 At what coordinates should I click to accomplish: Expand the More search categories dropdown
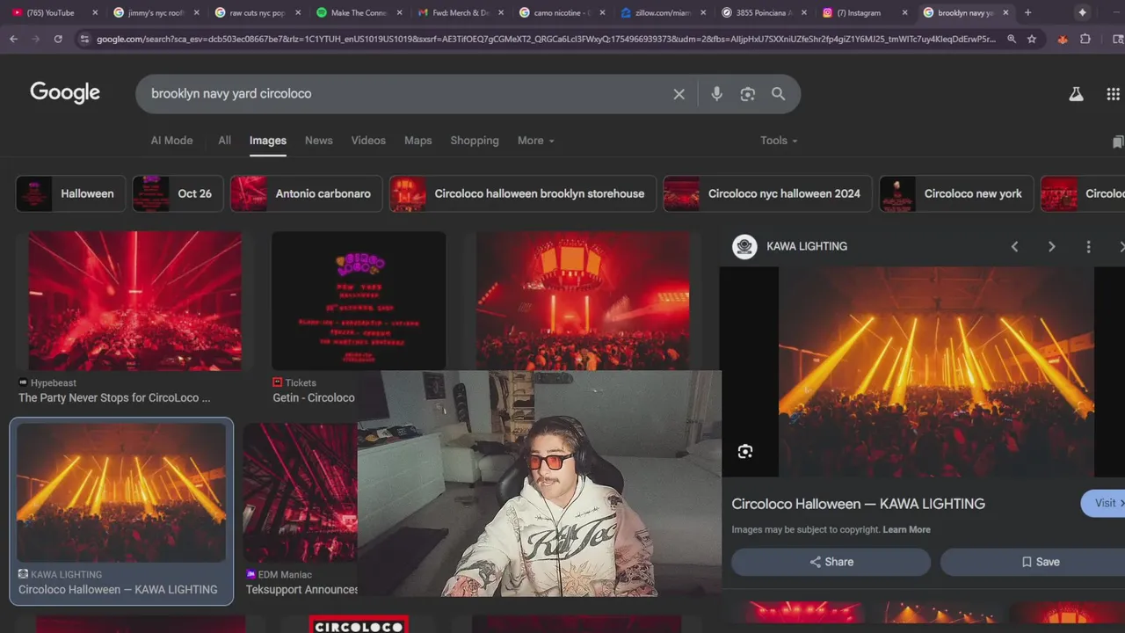tap(536, 141)
